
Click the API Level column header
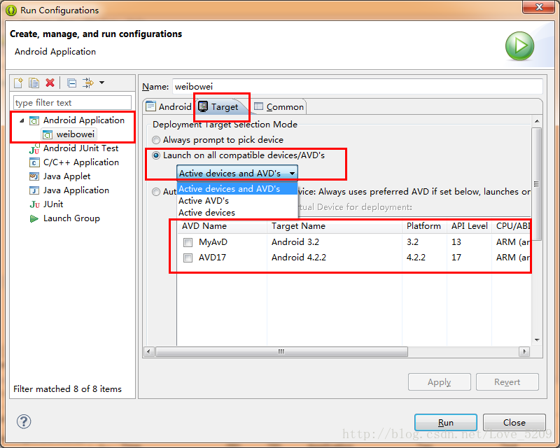click(469, 226)
